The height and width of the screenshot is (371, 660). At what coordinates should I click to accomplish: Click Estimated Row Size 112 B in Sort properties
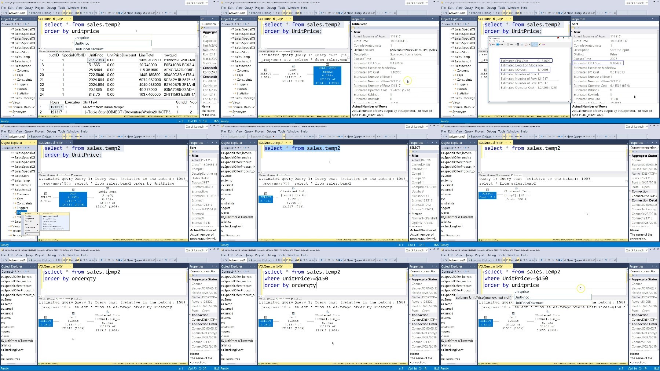coord(615,99)
